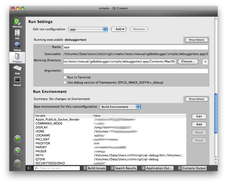
Task: Open the Welcome mode
Action: point(17,23)
